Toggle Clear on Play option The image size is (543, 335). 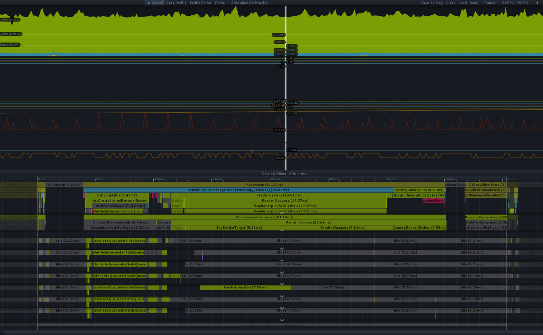click(431, 3)
